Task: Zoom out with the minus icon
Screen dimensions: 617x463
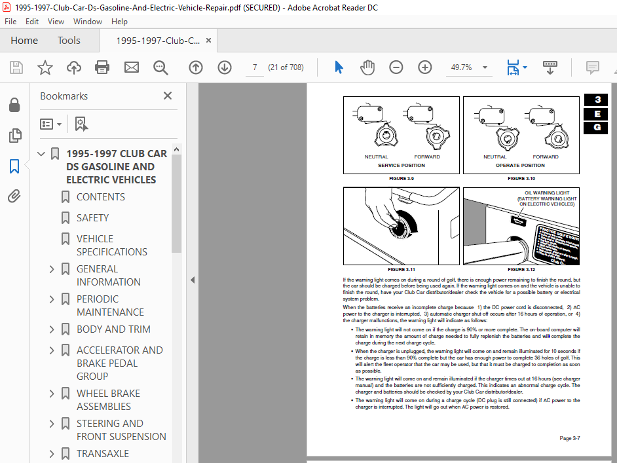Action: [x=396, y=67]
